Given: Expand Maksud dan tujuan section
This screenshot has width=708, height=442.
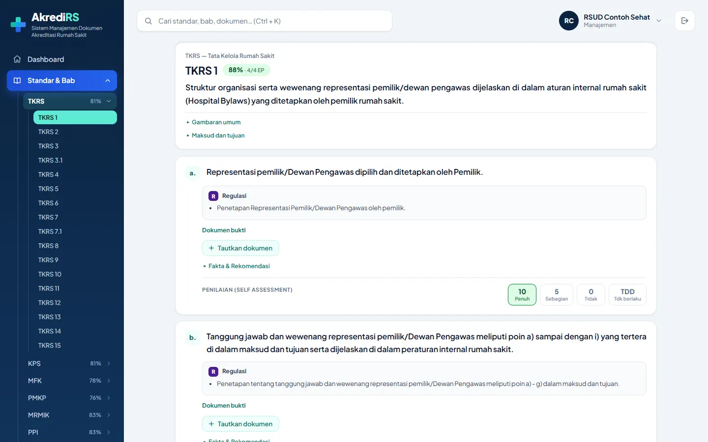Looking at the screenshot, I should click(x=215, y=136).
